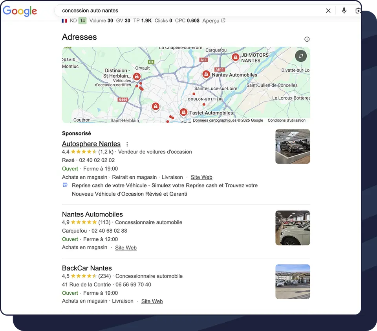Click the JB MOTORS NANTES map pin
This screenshot has height=331, width=377.
[235, 57]
